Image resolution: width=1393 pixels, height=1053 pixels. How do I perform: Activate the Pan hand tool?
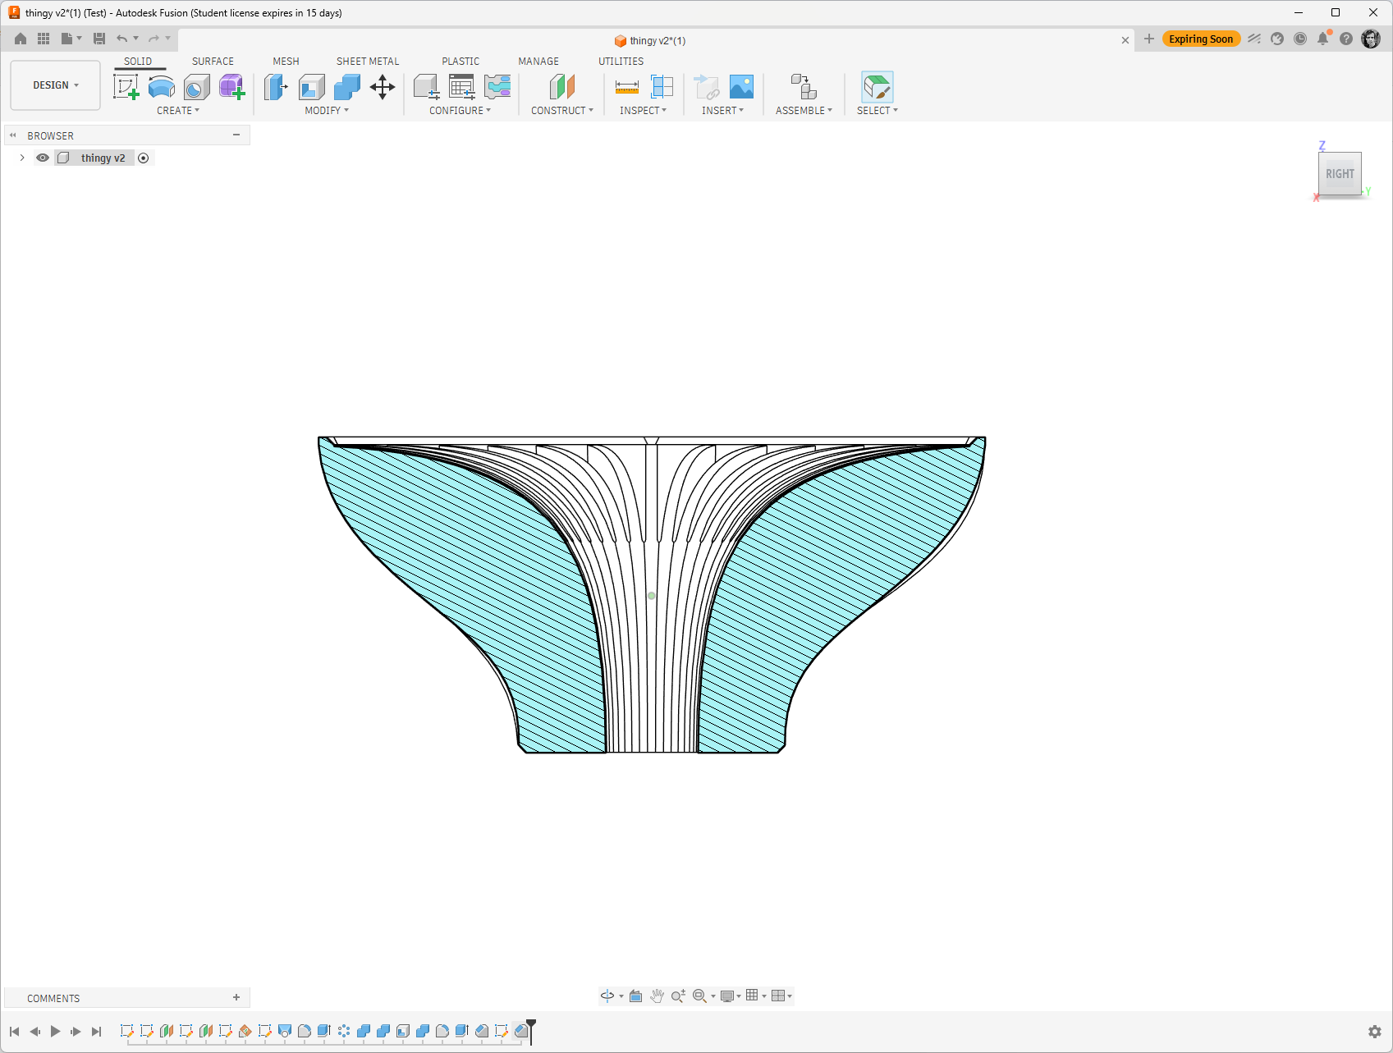coord(657,996)
